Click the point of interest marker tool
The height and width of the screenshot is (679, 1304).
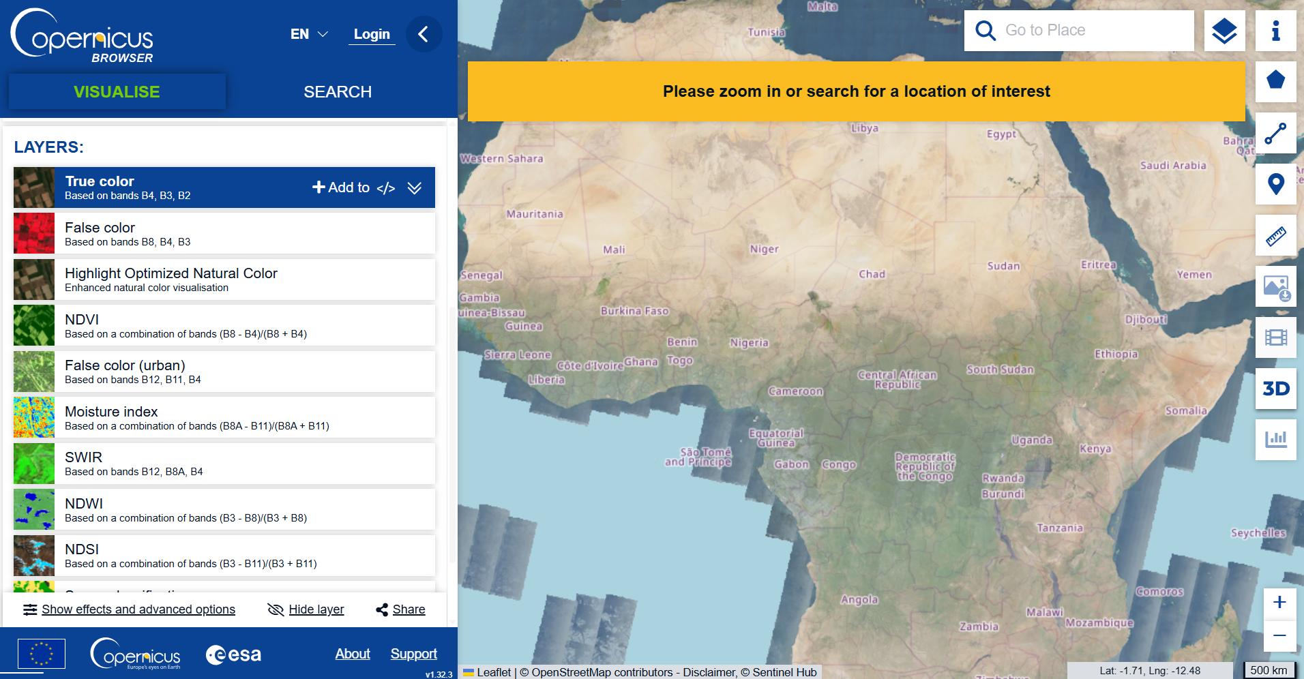[1275, 184]
